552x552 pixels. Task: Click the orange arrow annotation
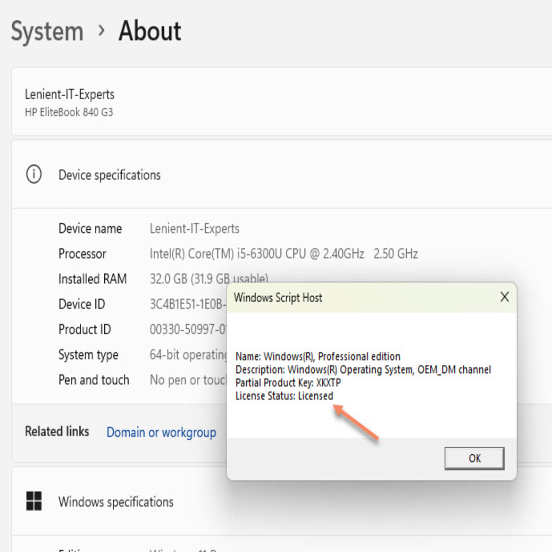357,423
